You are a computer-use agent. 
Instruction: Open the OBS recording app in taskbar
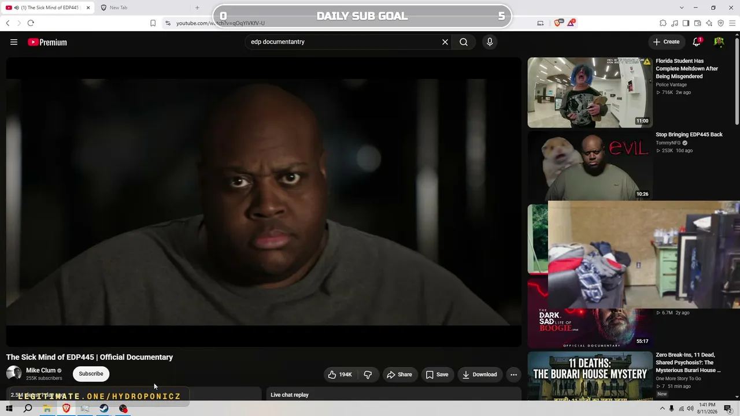pyautogui.click(x=123, y=408)
